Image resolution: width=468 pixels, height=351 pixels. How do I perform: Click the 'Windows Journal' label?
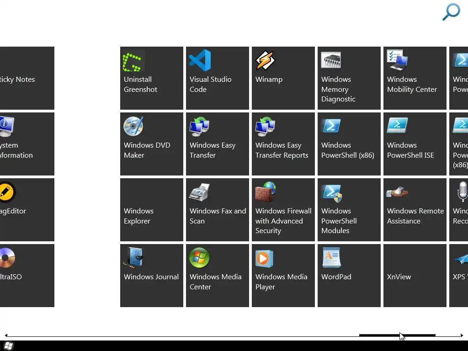point(151,277)
